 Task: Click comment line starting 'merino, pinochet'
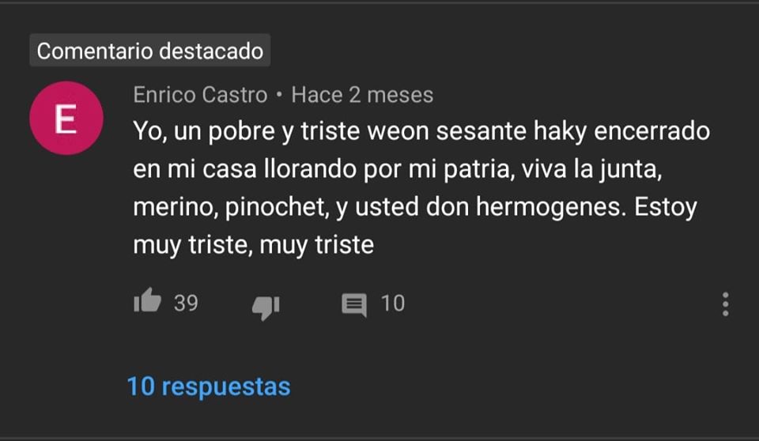click(415, 207)
